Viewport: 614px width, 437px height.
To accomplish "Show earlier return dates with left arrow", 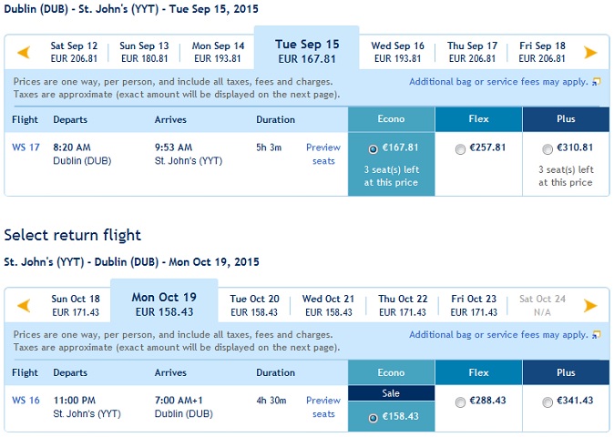I will pyautogui.click(x=25, y=306).
